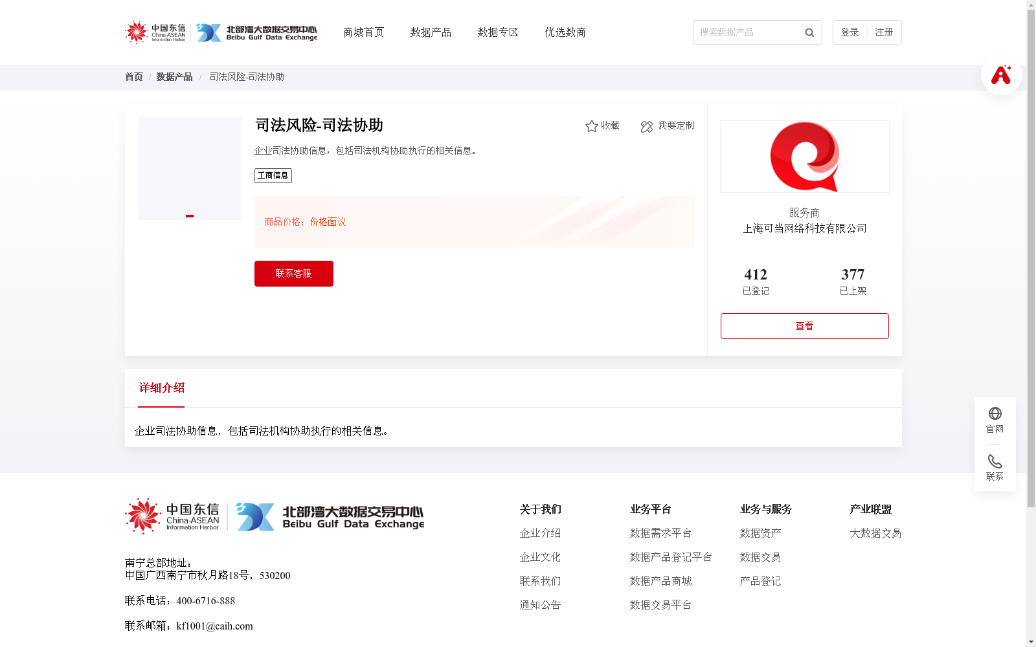This screenshot has height=647, width=1036.
Task: Open footer link 数据产品登记平台
Action: click(x=671, y=557)
